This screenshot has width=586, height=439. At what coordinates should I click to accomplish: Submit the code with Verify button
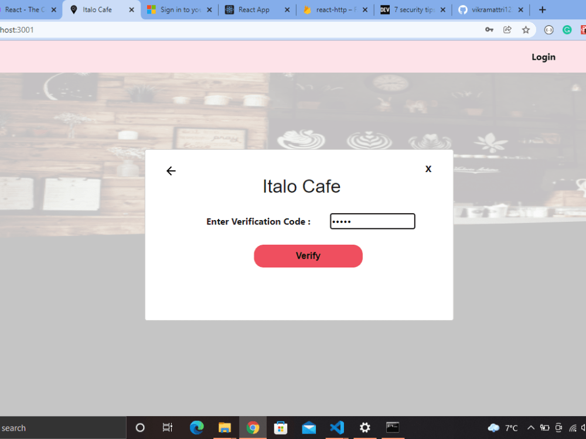pyautogui.click(x=308, y=256)
